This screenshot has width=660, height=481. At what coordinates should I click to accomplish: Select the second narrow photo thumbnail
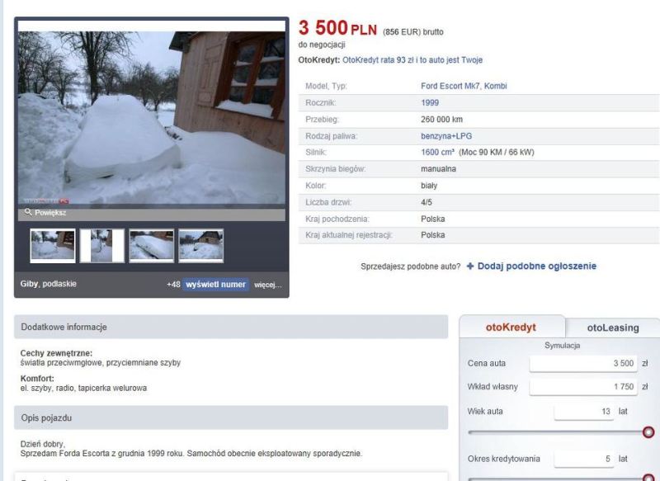(101, 245)
